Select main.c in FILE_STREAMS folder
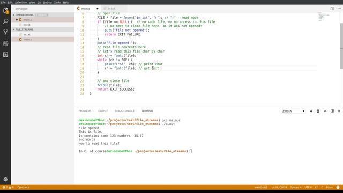Image resolution: width=343 pixels, height=193 pixels. click(x=43, y=39)
